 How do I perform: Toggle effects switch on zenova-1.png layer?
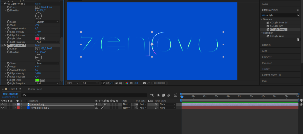pos(105,104)
